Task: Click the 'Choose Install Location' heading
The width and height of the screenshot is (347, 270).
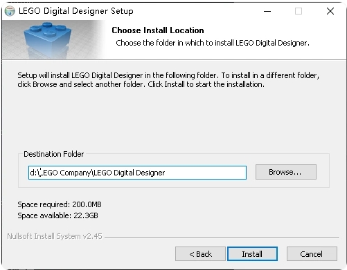Action: pyautogui.click(x=158, y=30)
